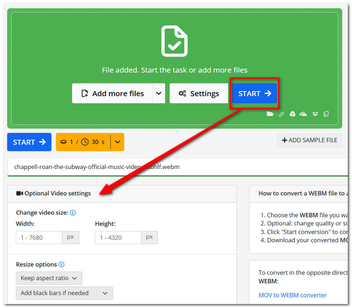
Task: Add a file by URL link icon
Action: pos(281,114)
